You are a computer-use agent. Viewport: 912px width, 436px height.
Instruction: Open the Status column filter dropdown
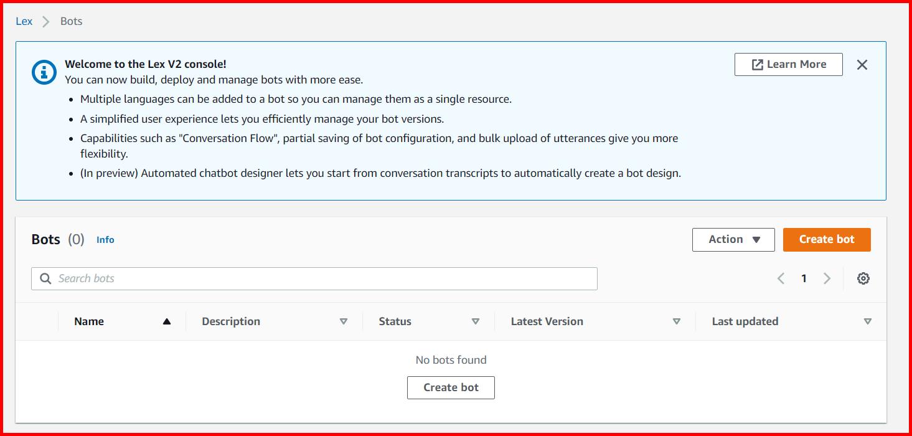click(x=475, y=321)
